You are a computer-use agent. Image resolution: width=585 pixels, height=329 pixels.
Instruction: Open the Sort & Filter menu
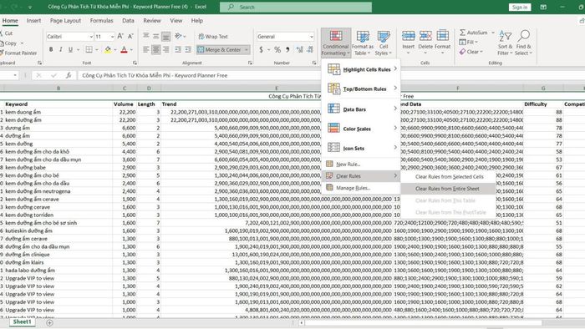(x=505, y=43)
